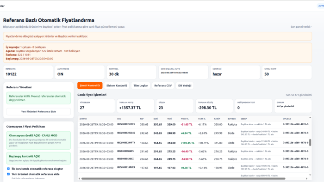324x182 pixels.
Task: Click new price 249.75 cell
Action: pos(171,159)
